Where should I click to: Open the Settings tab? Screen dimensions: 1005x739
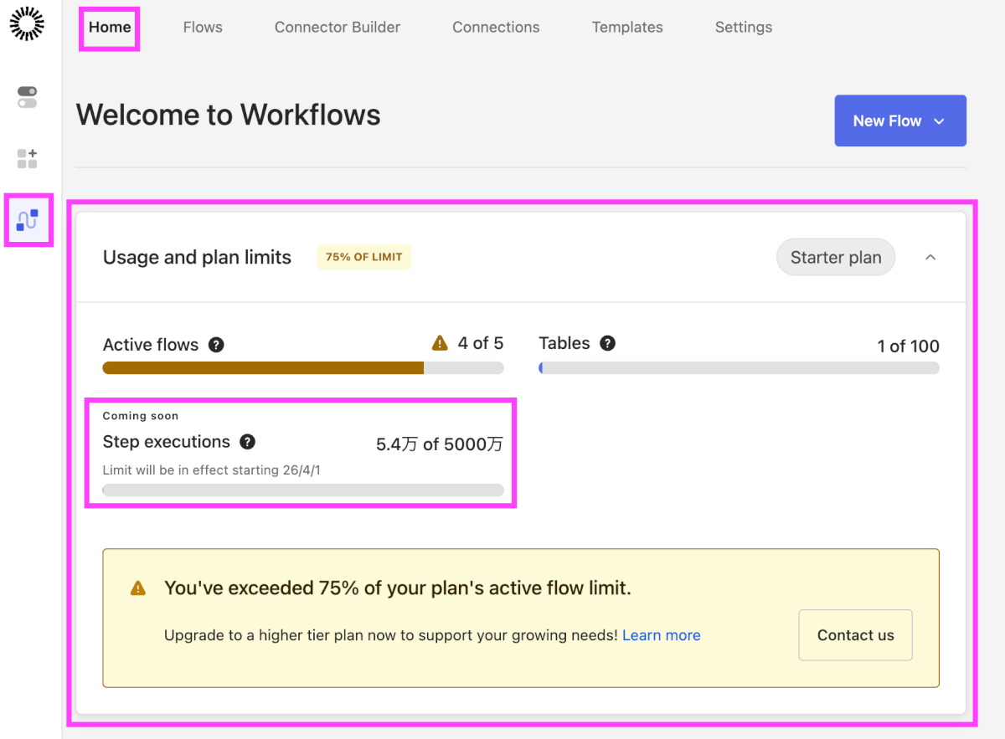pos(743,28)
